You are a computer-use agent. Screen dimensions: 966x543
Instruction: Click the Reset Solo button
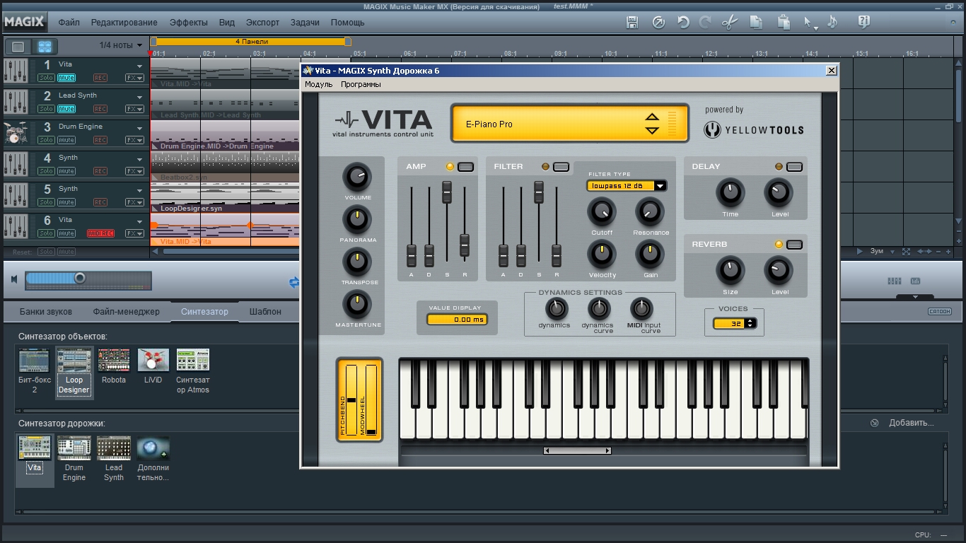(x=46, y=252)
